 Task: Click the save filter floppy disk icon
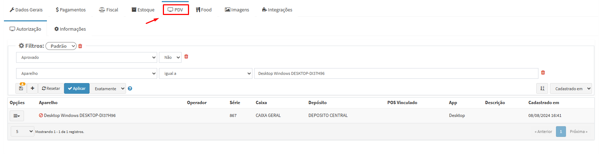coord(21,88)
